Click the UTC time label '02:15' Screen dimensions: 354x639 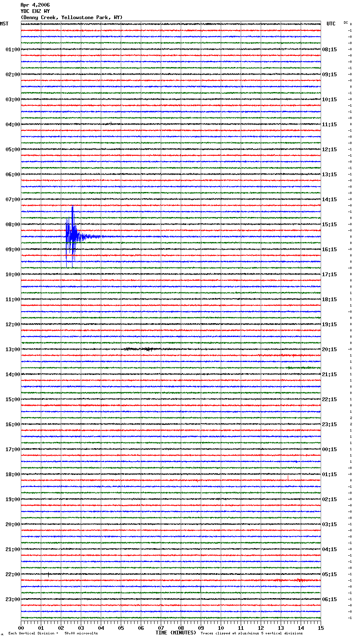329,499
